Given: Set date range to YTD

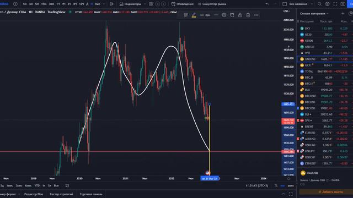Looking at the screenshot, I should (x=37, y=186).
